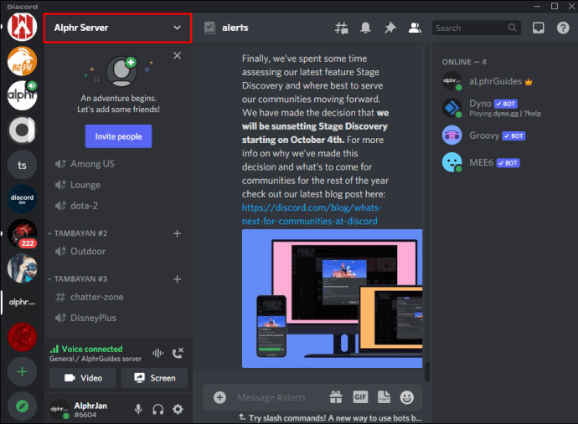Disconnect from voice call

tap(178, 354)
